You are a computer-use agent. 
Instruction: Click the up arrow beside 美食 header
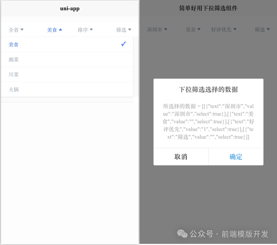pos(61,30)
